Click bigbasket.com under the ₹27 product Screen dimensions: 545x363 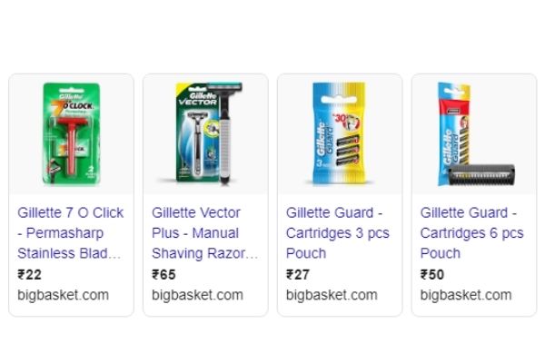(332, 295)
